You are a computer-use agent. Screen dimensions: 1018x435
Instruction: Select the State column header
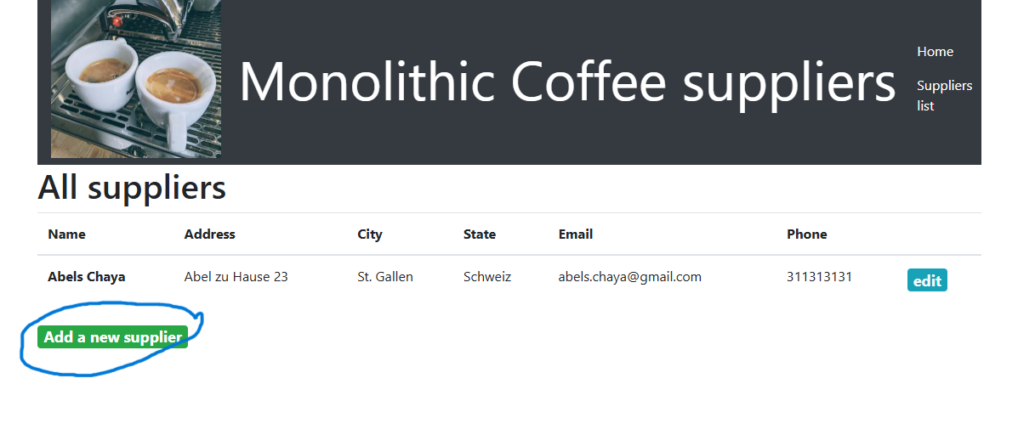pyautogui.click(x=480, y=234)
